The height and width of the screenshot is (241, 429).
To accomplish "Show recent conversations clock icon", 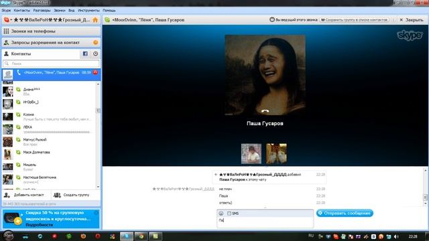I will point(95,54).
